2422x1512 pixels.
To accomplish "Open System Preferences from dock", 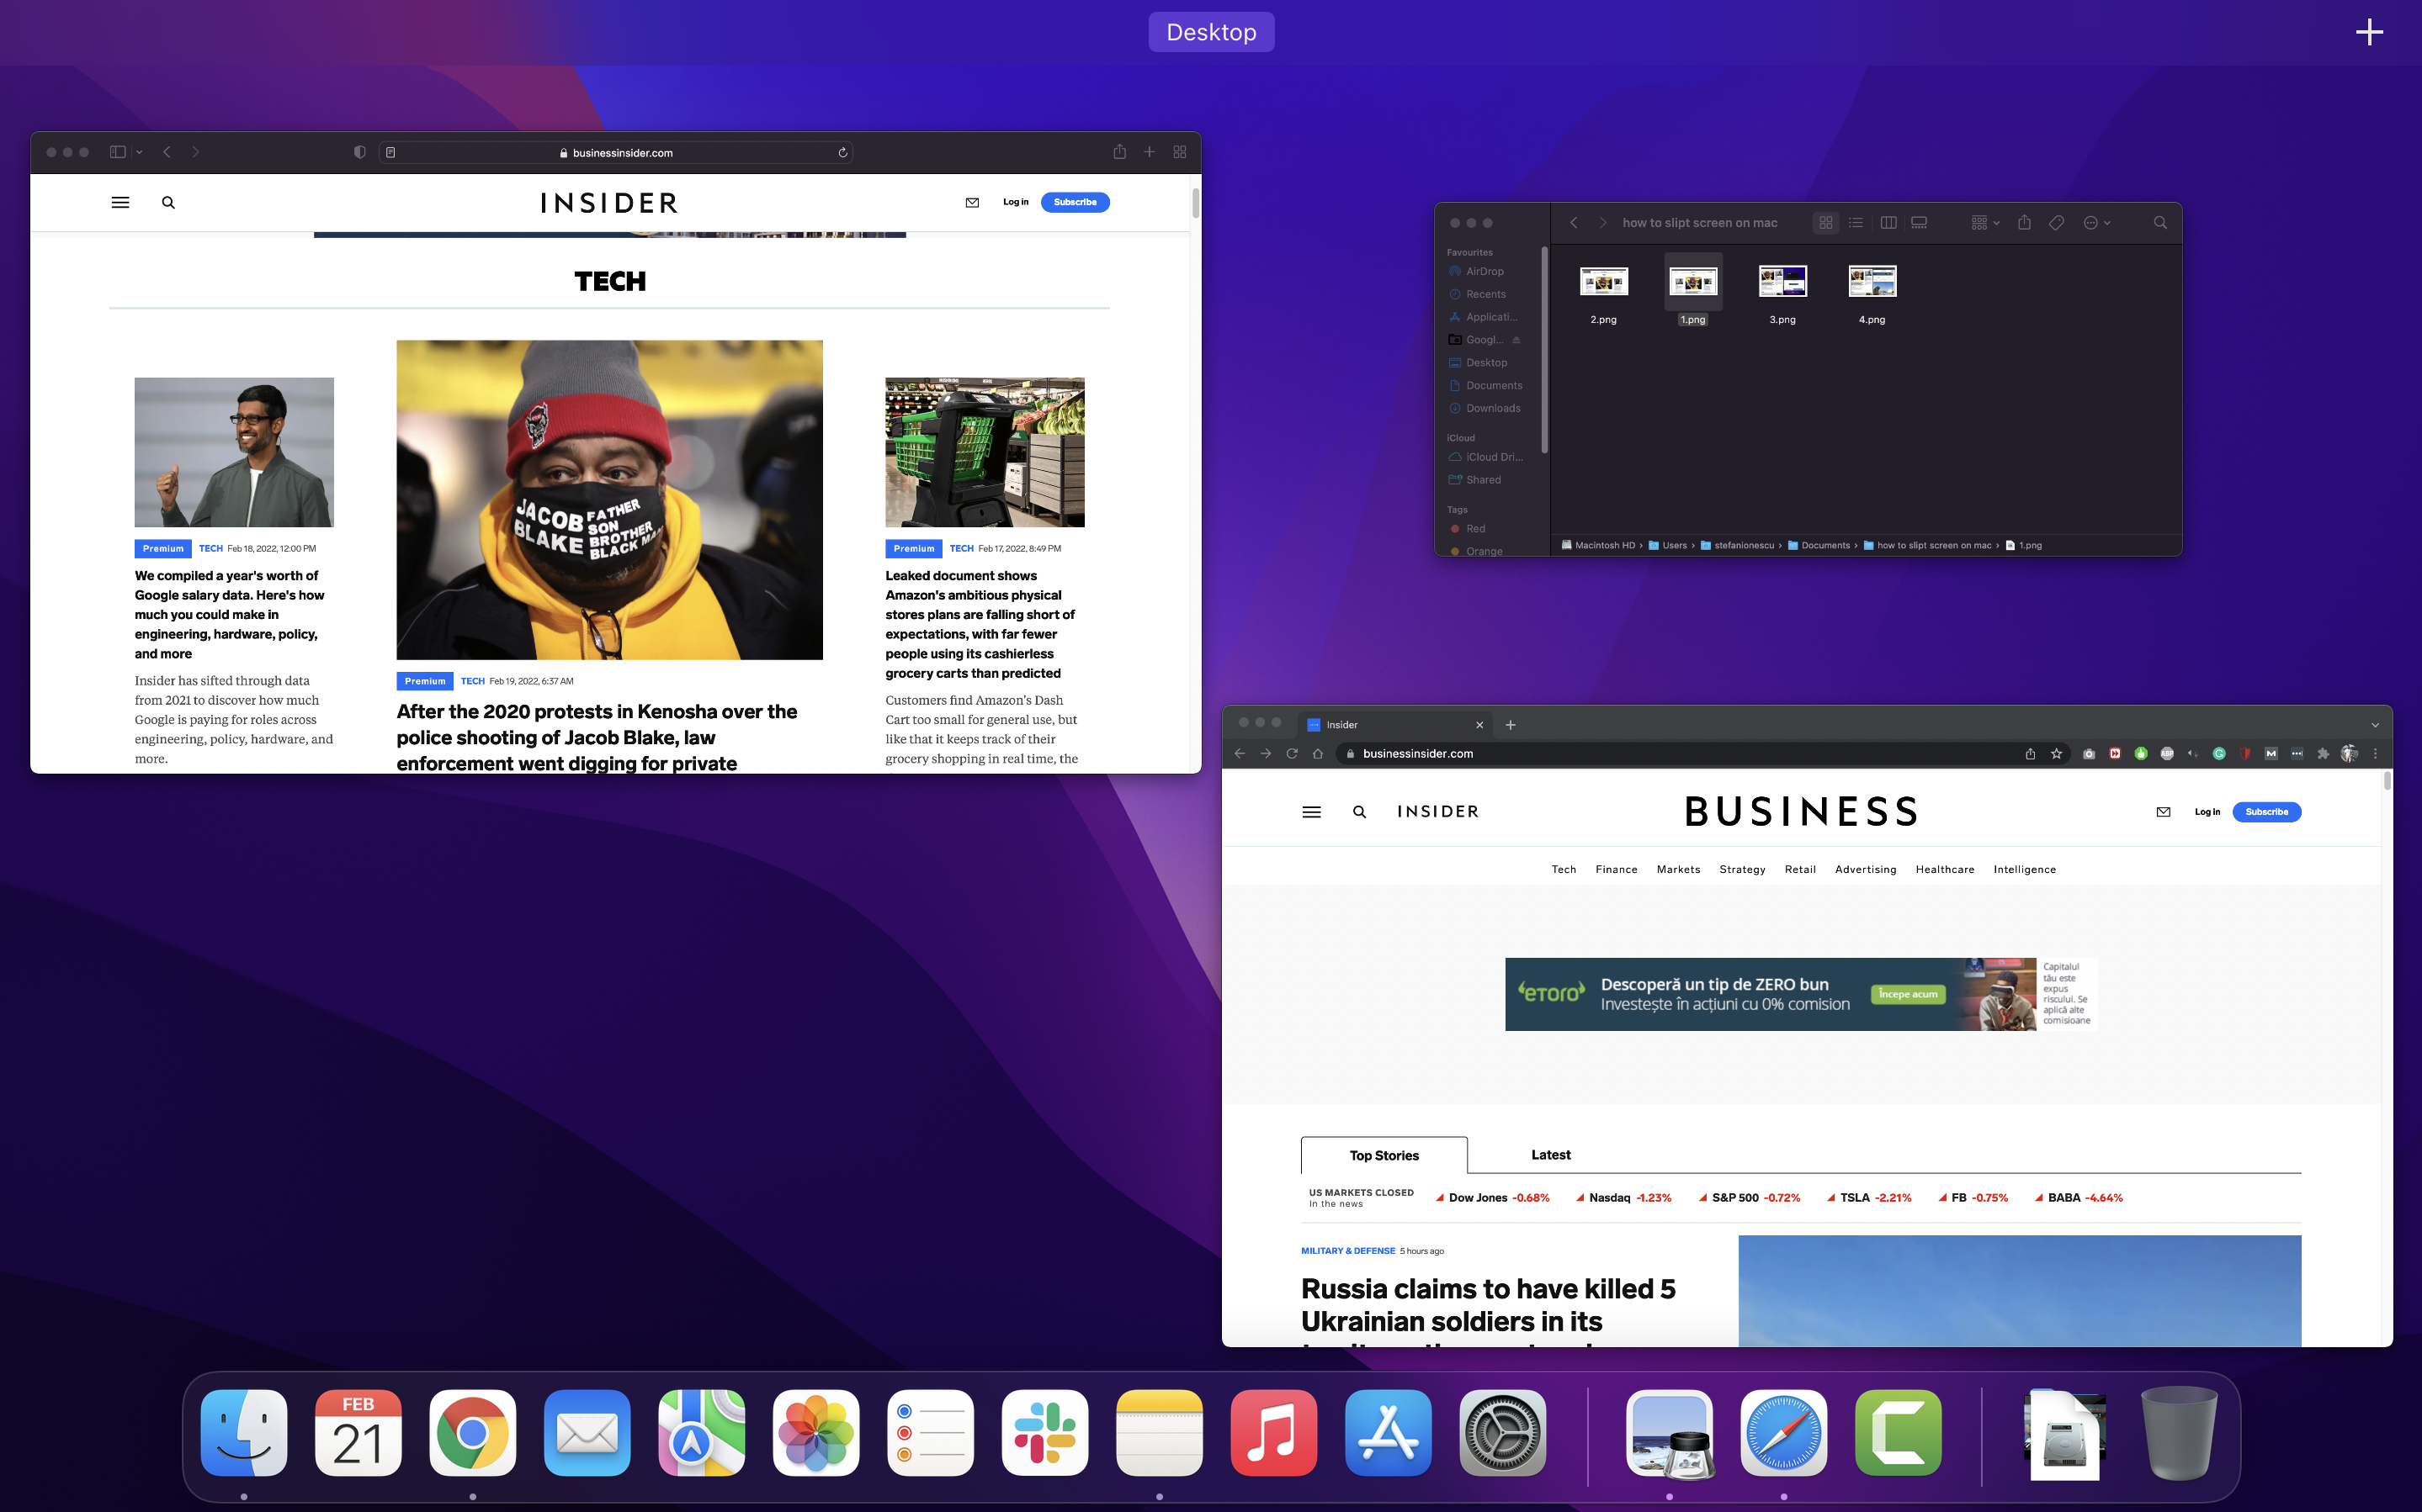I will point(1504,1435).
